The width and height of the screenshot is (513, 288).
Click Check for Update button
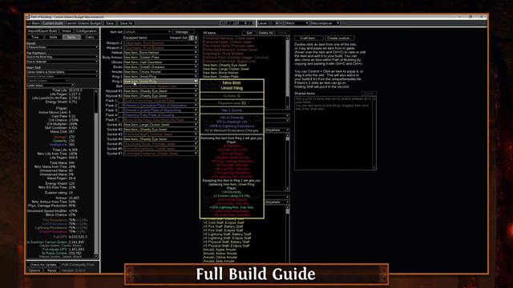coord(42,265)
